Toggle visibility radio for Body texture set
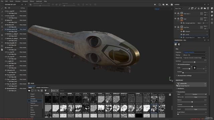 tap(6, 20)
